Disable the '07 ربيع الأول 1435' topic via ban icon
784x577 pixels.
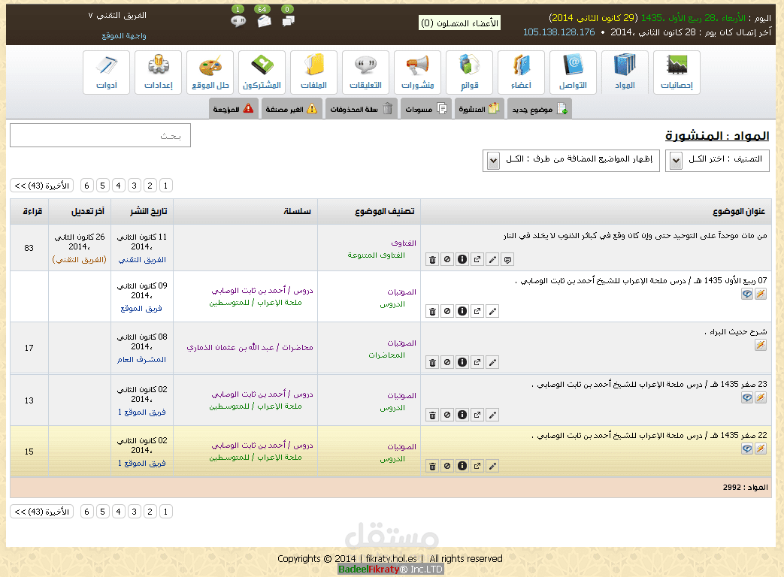coord(447,311)
